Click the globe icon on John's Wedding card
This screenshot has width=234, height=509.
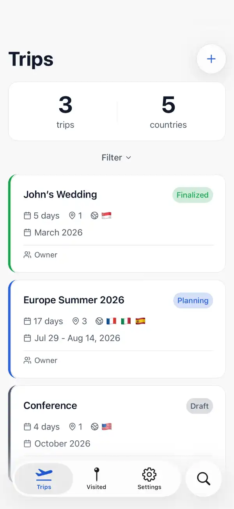(x=94, y=215)
